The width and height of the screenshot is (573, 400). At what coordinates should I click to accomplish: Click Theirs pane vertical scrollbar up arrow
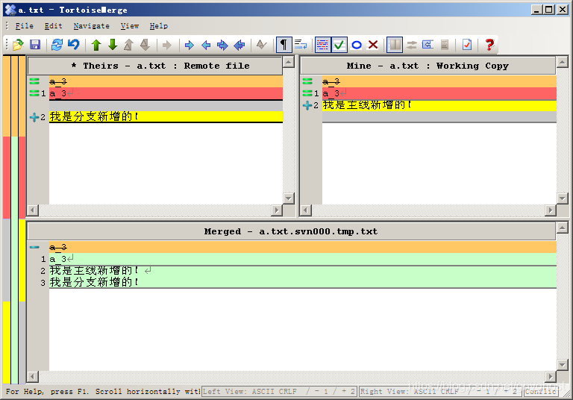tap(289, 62)
